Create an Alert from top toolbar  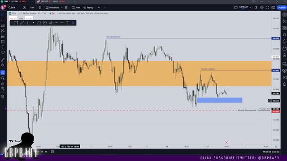click(76, 8)
